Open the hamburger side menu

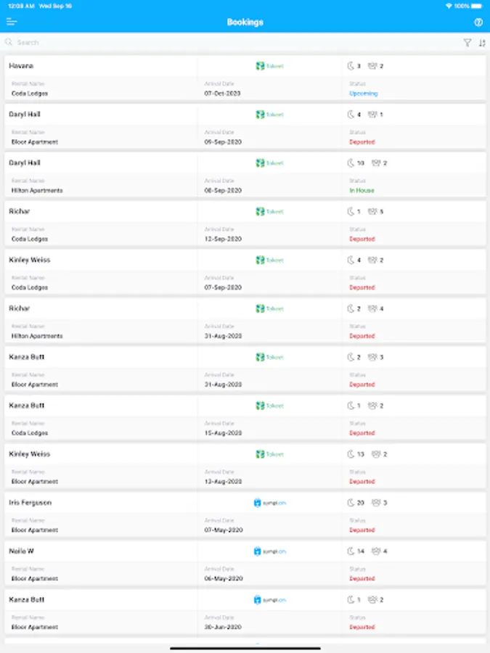pyautogui.click(x=12, y=22)
